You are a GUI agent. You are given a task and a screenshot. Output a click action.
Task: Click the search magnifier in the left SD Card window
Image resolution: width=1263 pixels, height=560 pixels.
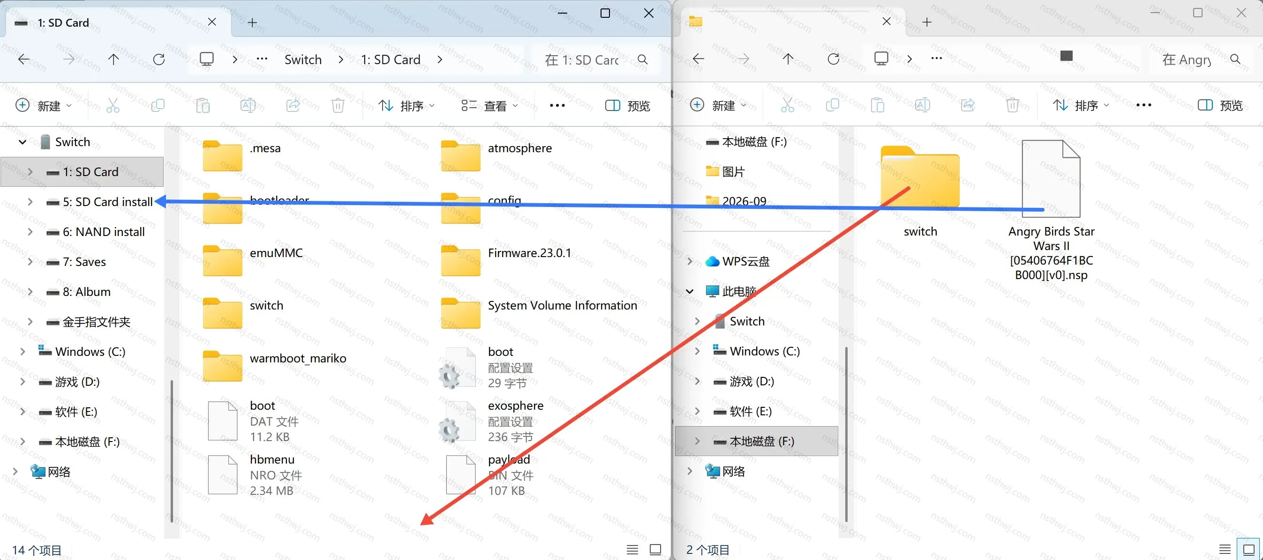(x=642, y=59)
